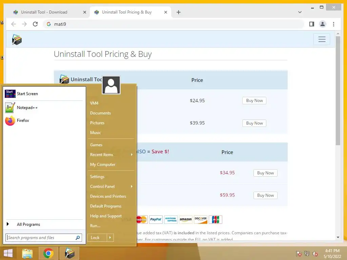Go back in Chrome

pyautogui.click(x=14, y=24)
